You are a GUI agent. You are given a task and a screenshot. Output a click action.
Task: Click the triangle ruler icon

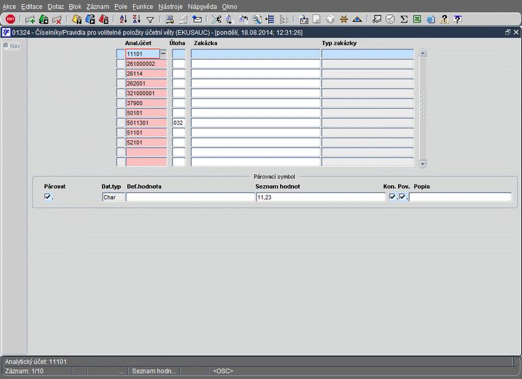click(x=357, y=20)
